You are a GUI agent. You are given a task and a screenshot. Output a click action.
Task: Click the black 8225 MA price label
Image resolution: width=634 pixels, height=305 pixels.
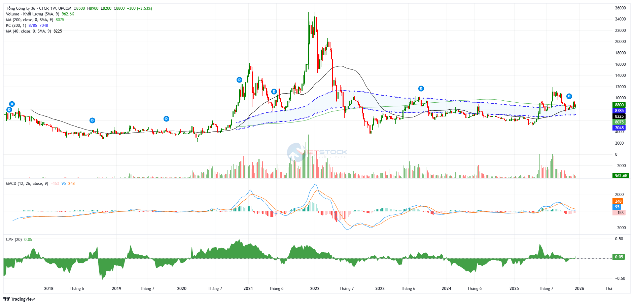pos(619,116)
